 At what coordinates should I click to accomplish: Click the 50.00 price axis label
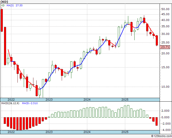(165, 9)
